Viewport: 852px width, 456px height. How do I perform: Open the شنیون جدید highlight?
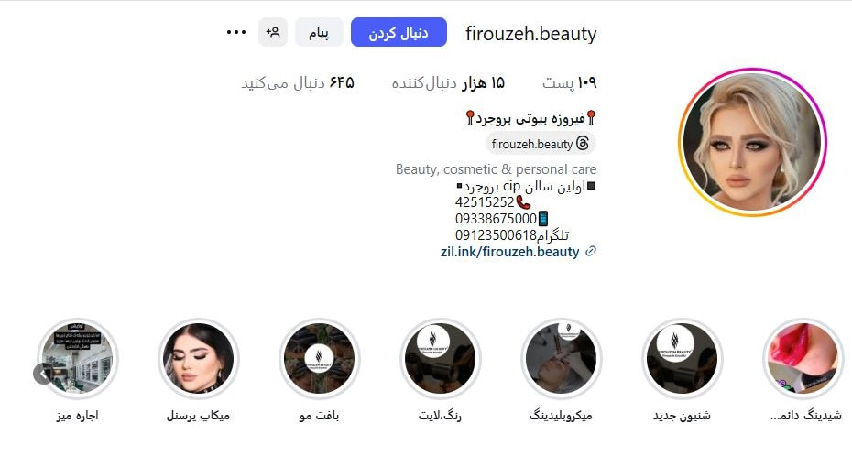tap(682, 358)
